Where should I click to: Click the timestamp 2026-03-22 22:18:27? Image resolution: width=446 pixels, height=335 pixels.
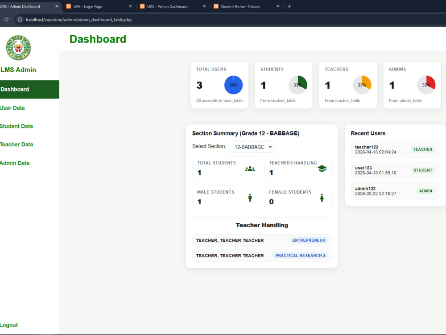tap(376, 194)
